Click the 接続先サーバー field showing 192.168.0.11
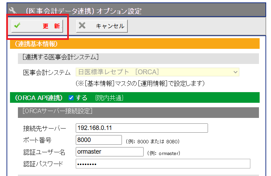The width and height of the screenshot is (271, 176). (x=142, y=128)
